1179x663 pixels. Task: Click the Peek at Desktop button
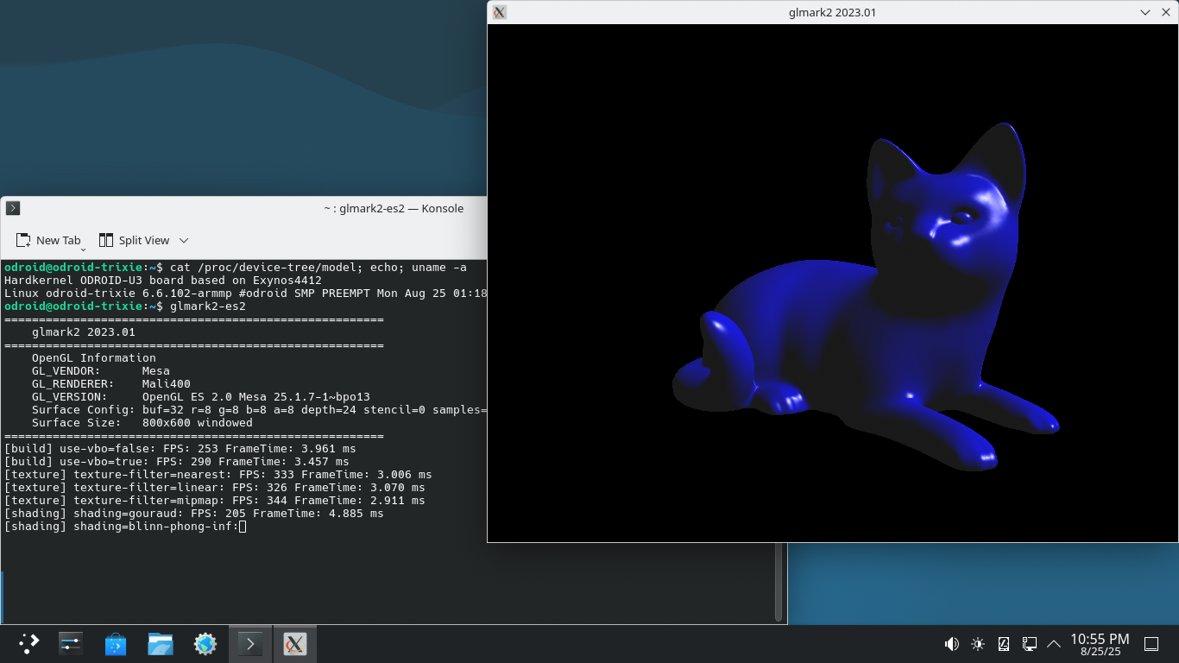pyautogui.click(x=1151, y=644)
